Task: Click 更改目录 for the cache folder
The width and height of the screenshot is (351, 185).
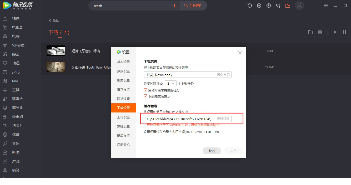Action: (223, 119)
